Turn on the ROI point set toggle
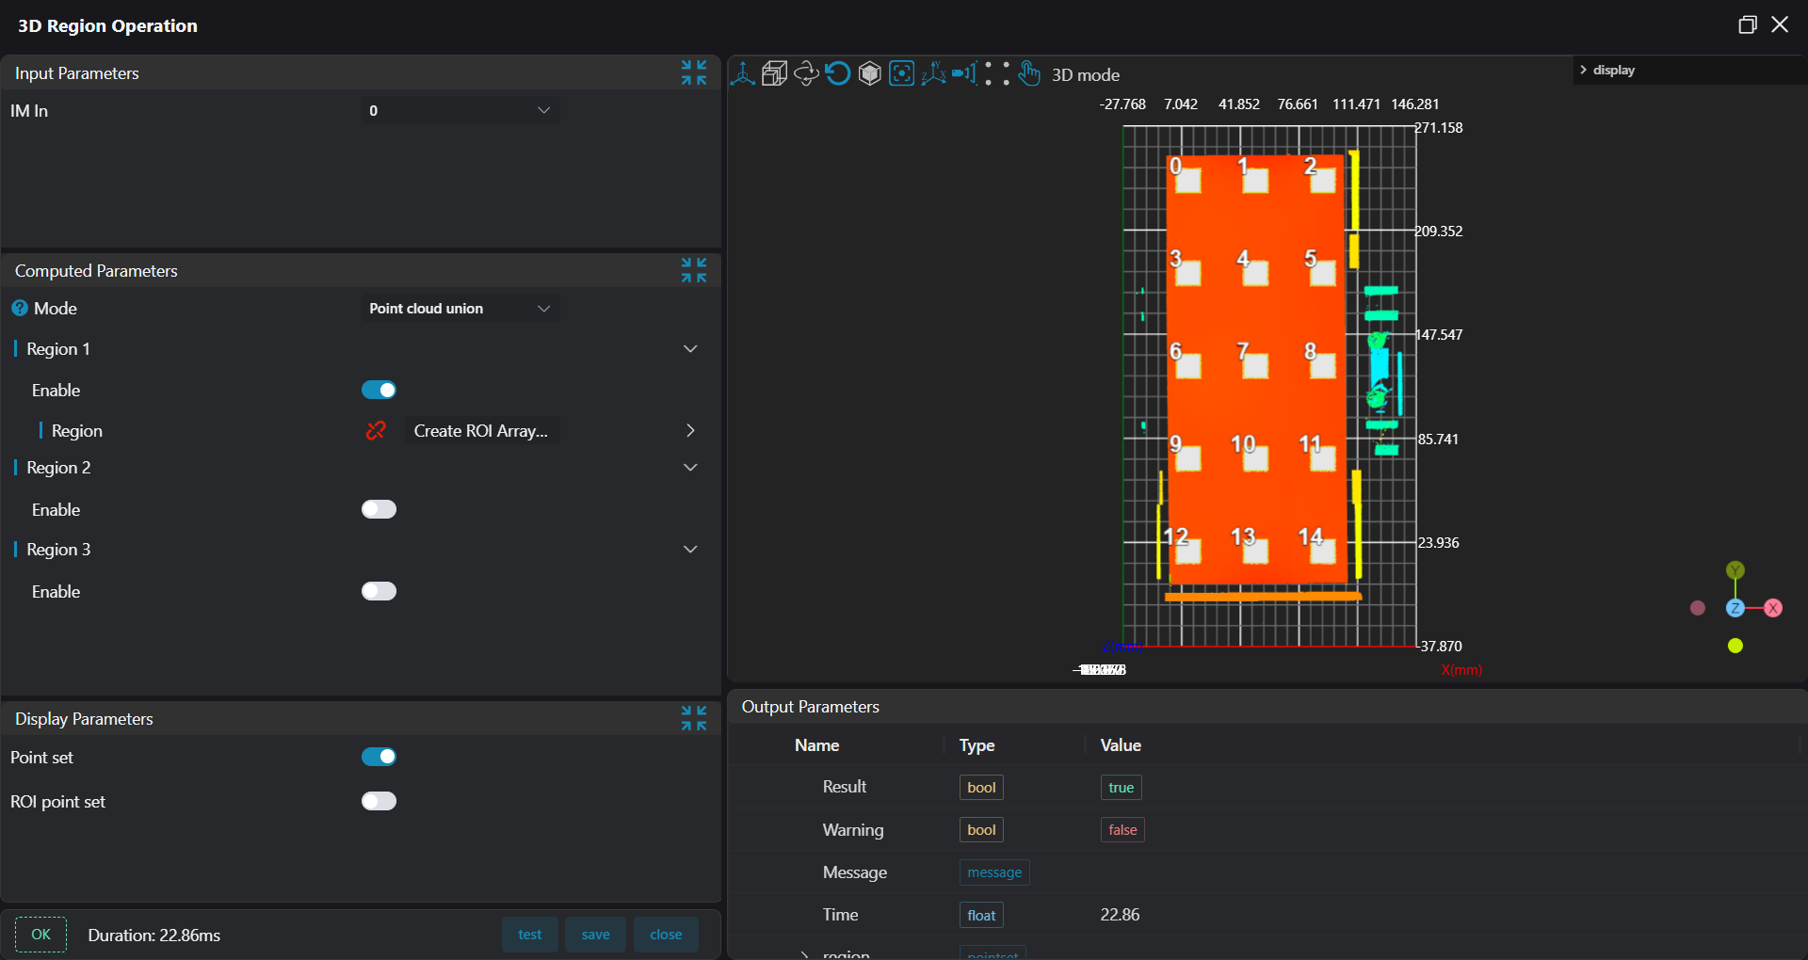 [379, 801]
